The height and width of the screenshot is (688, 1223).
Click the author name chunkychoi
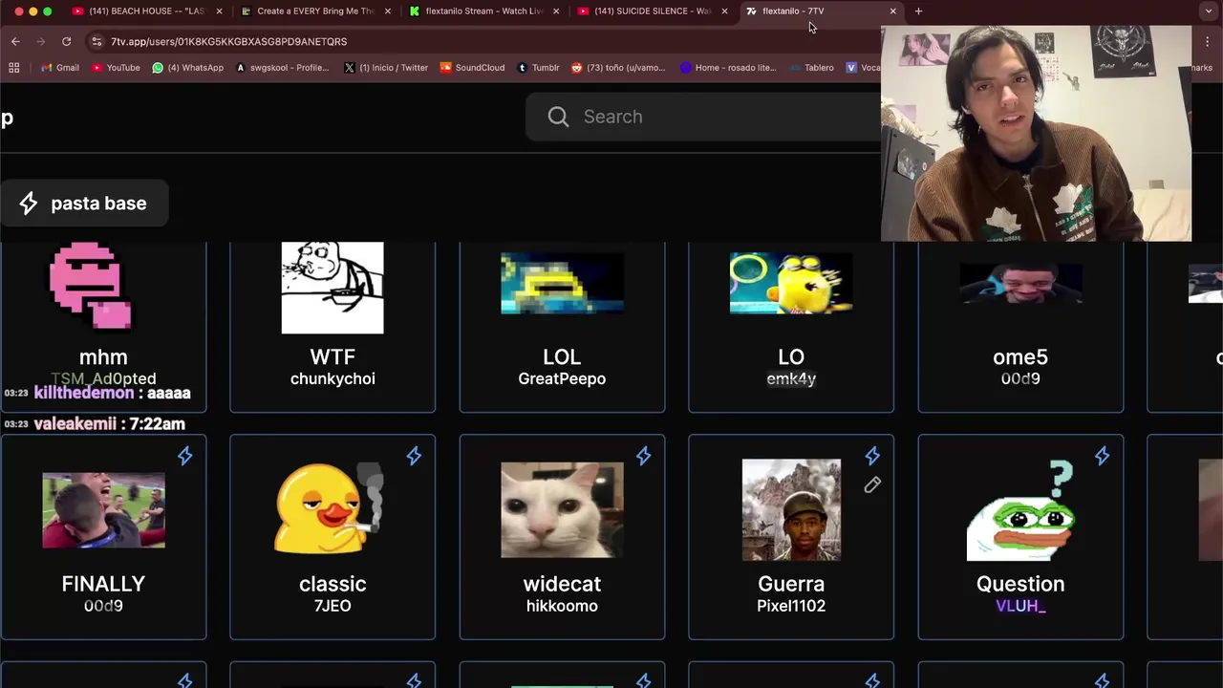tap(333, 379)
